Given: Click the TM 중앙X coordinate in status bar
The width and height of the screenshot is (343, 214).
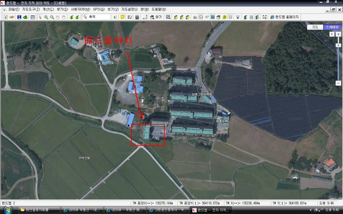Looking at the screenshot, I should 153,203.
